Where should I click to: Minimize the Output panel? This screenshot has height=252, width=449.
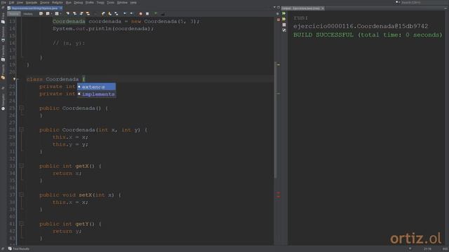click(445, 8)
